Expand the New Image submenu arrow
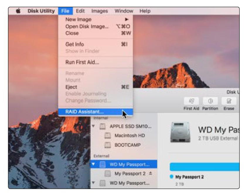The width and height of the screenshot is (245, 194). click(x=127, y=19)
